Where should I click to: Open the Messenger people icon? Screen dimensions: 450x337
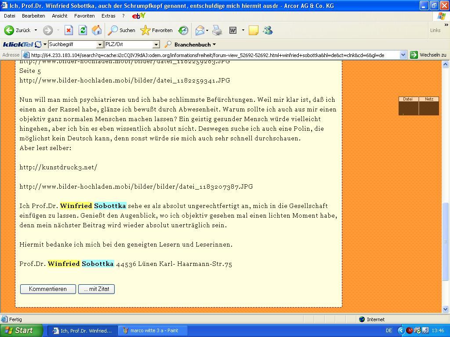coord(268,30)
